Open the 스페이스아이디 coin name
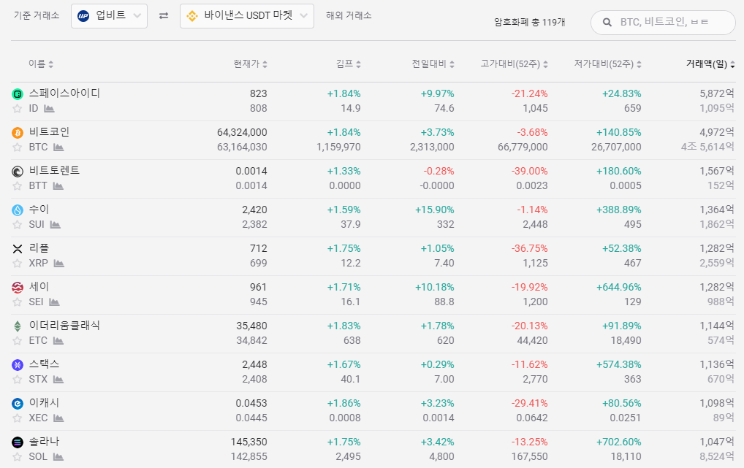 (64, 93)
